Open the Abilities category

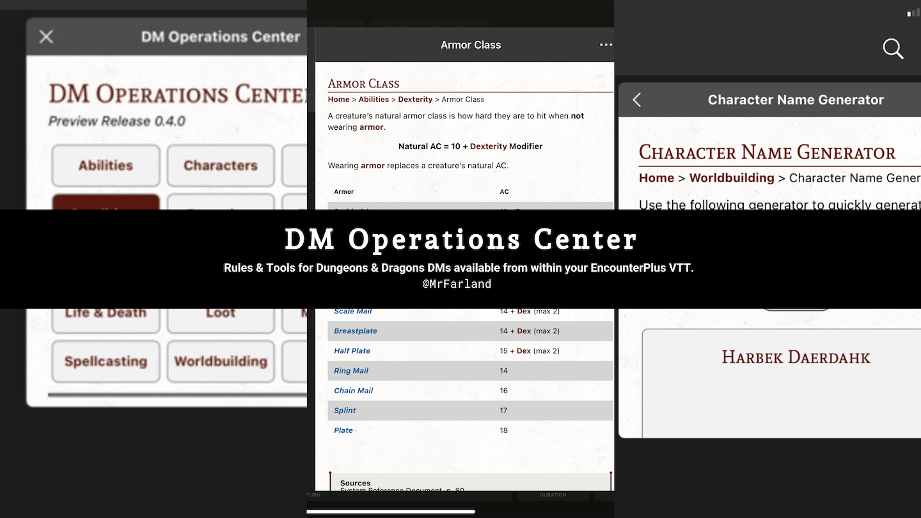pyautogui.click(x=106, y=165)
